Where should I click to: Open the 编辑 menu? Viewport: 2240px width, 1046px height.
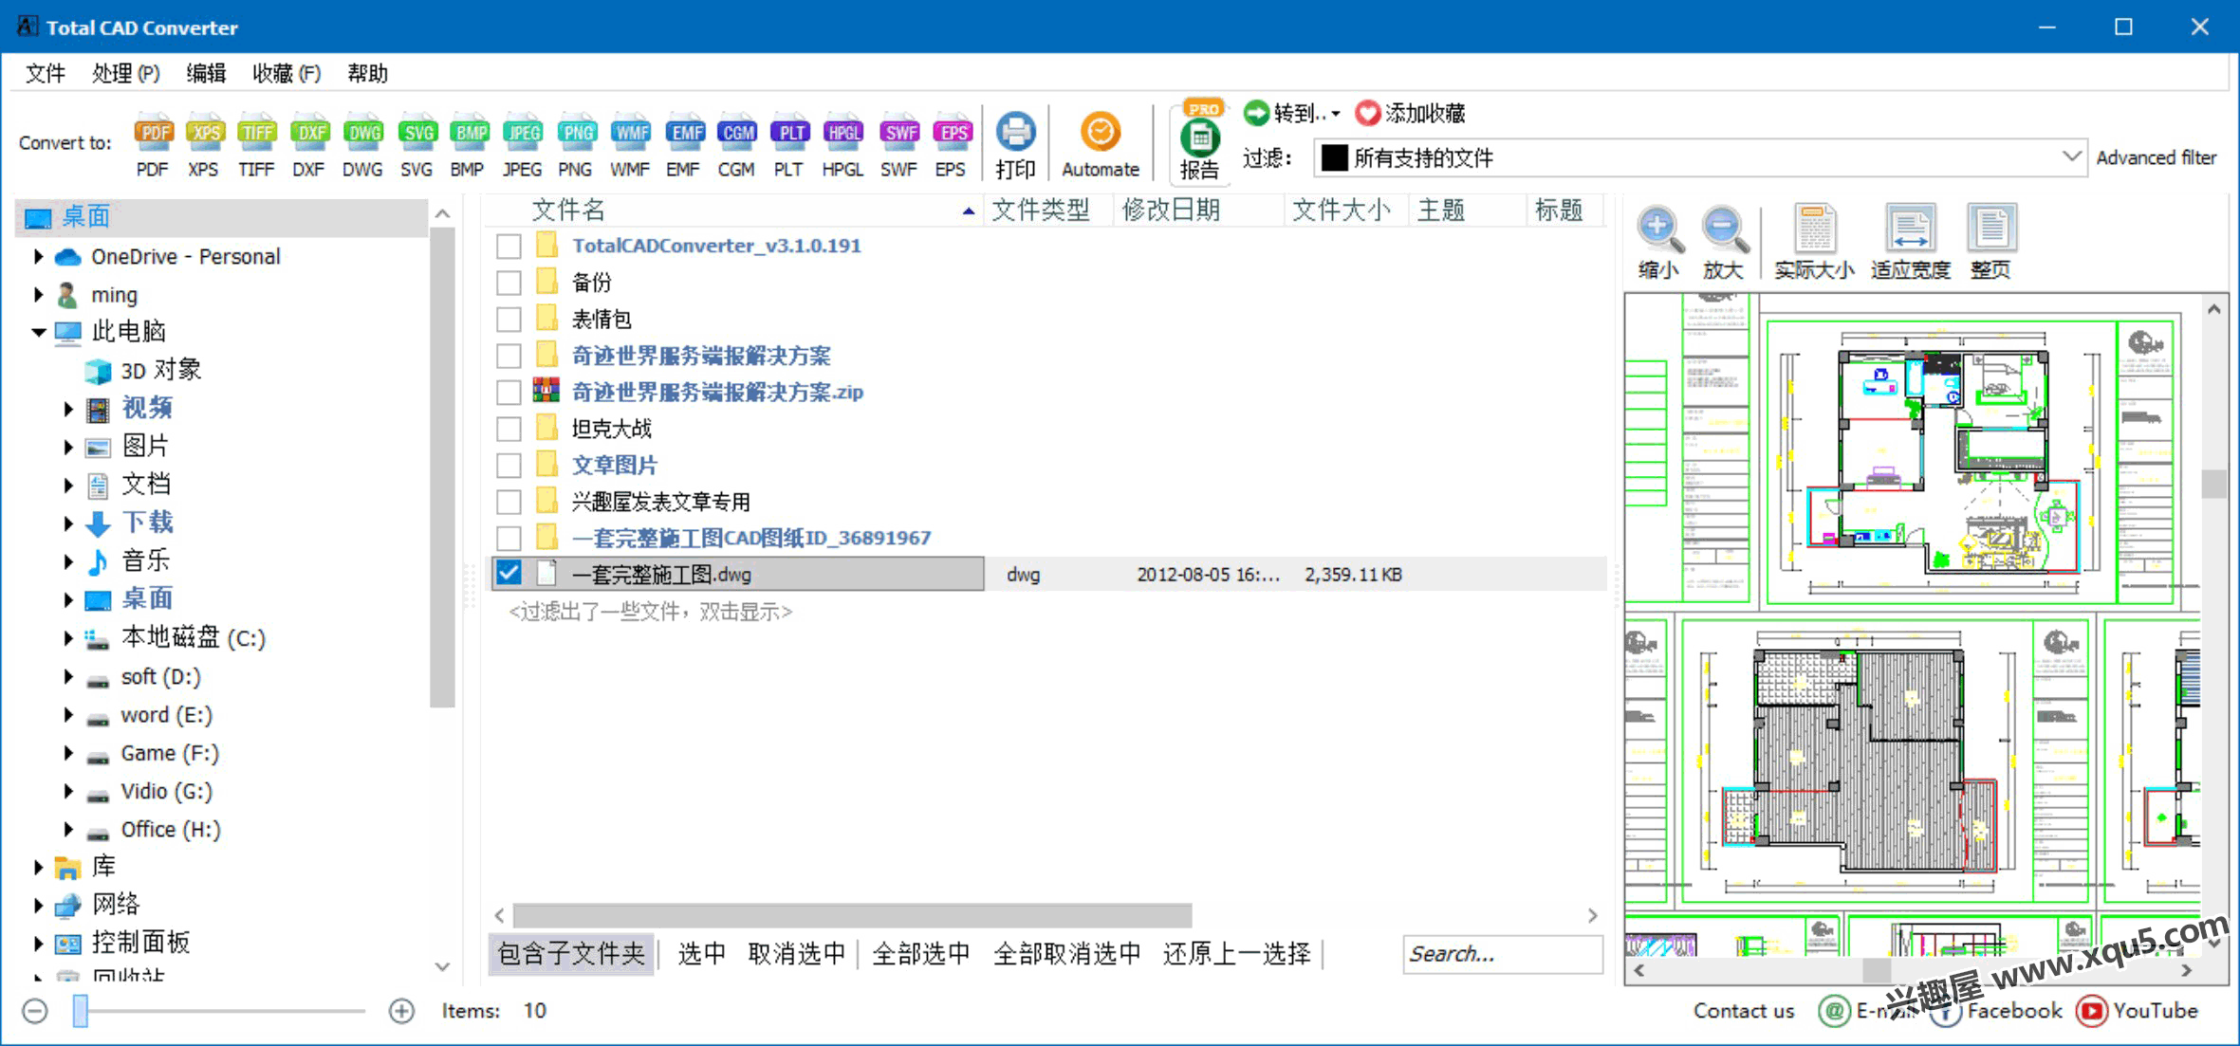pos(206,73)
